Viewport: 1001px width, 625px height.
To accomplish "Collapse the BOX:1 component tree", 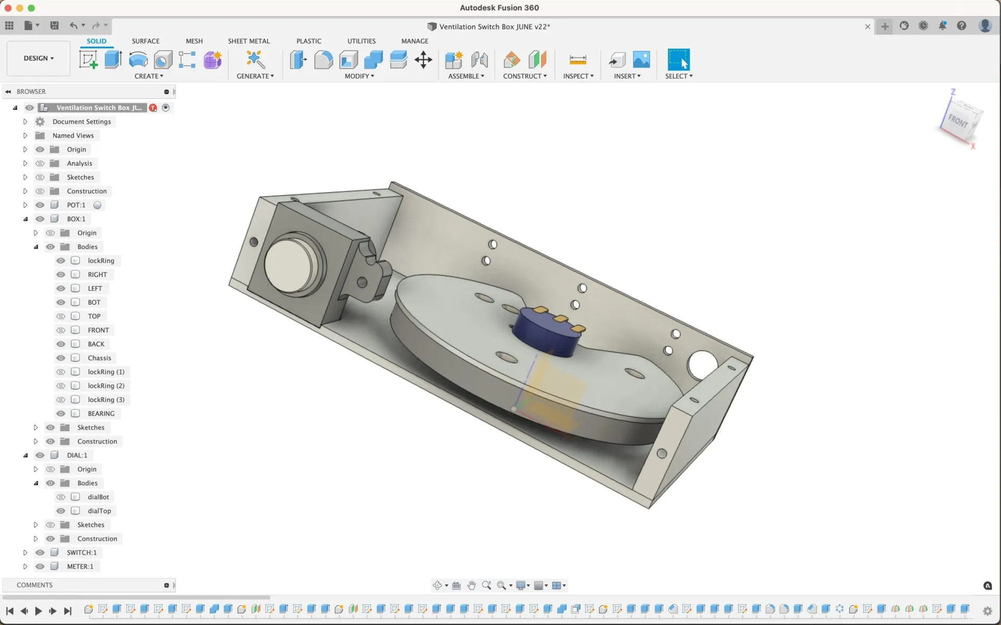I will (25, 219).
